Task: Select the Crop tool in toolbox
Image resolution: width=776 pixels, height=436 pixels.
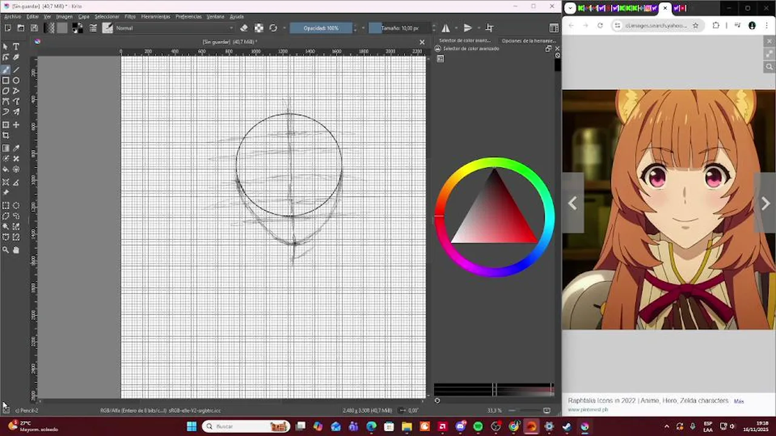Action: [x=5, y=136]
